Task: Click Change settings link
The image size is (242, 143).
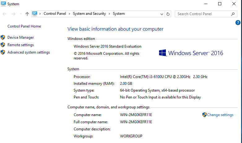Action: tap(220, 115)
